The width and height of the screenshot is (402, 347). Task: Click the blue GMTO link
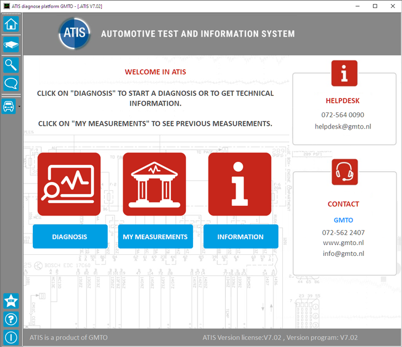tap(343, 220)
